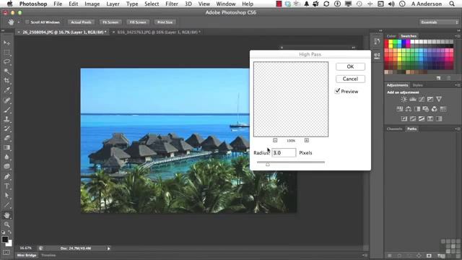Open the Adjustments panel flyout menu
This screenshot has width=462, height=260.
(458, 85)
